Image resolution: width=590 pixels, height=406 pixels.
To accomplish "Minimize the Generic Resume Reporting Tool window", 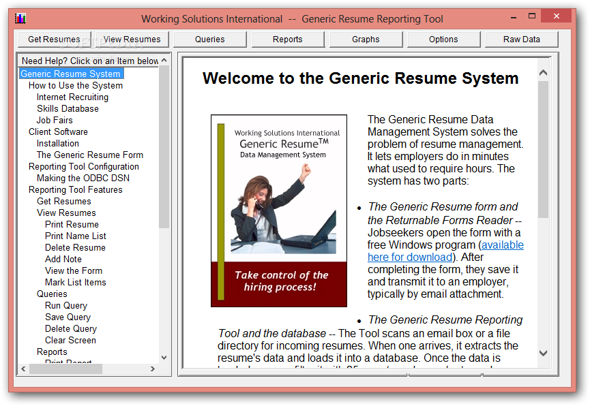I will pyautogui.click(x=514, y=17).
